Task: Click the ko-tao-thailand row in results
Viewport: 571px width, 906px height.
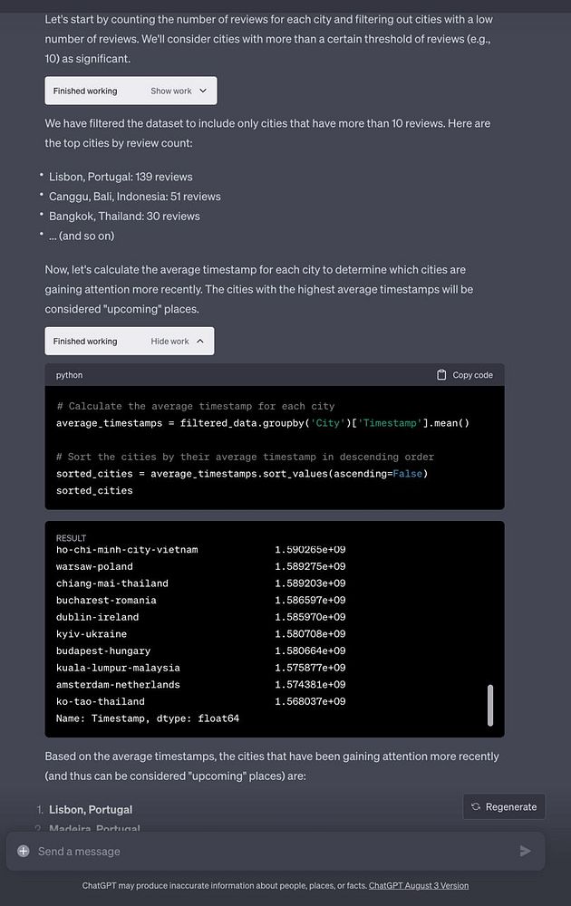Action: coord(200,701)
